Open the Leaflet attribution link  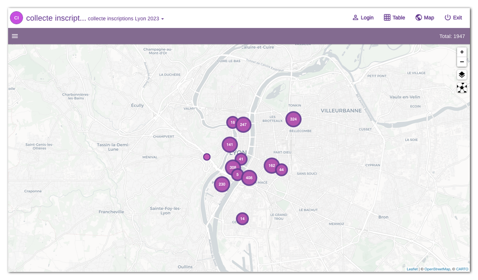(x=412, y=269)
